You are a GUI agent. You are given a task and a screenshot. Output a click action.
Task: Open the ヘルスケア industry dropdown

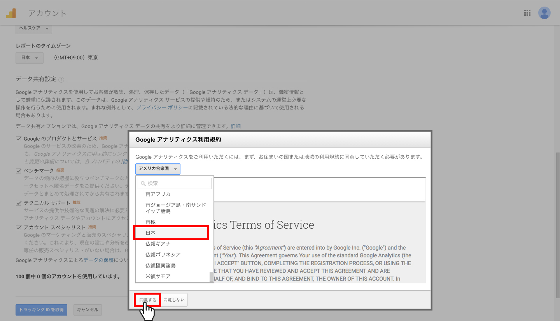pos(34,28)
